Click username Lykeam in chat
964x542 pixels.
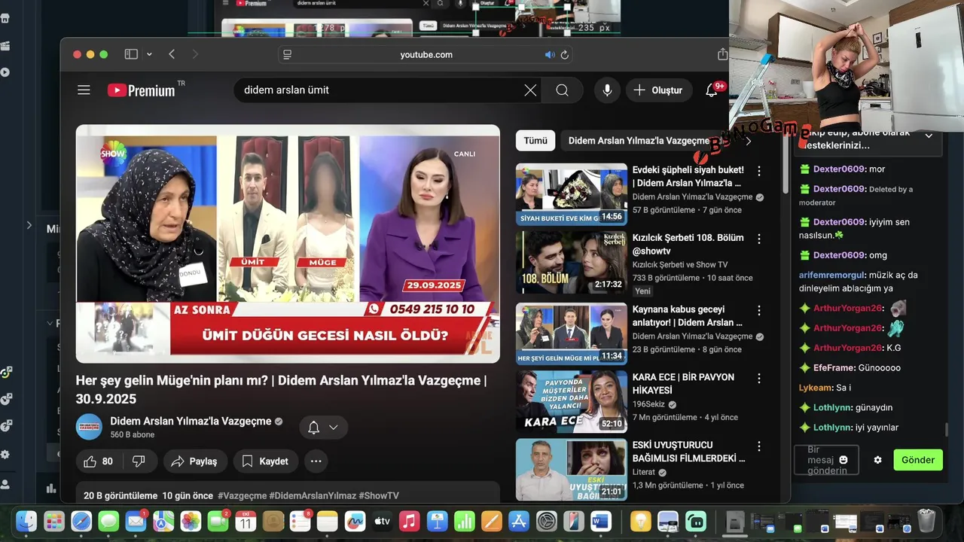(x=815, y=388)
